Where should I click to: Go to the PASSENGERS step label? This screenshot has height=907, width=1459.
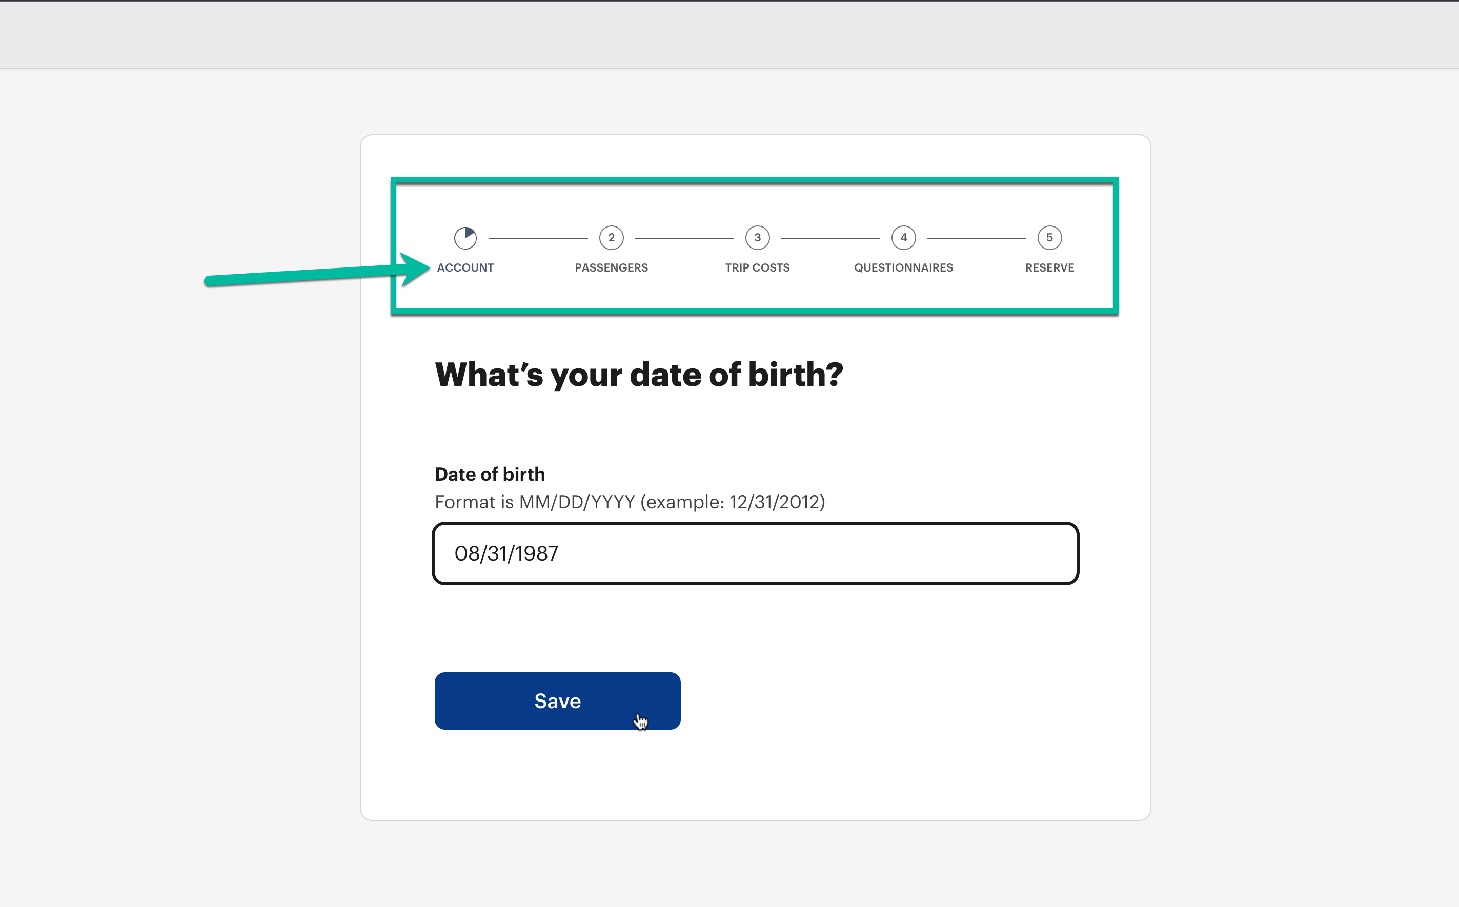tap(611, 267)
